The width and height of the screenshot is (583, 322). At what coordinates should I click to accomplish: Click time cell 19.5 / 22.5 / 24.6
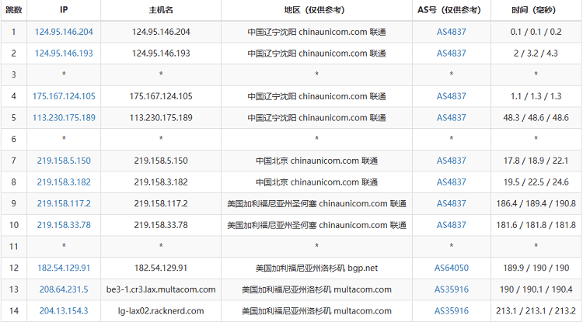[x=536, y=182]
